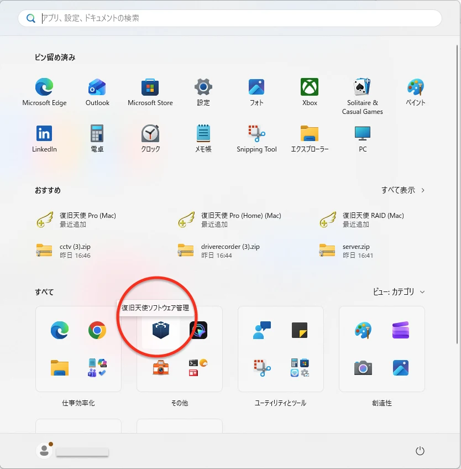This screenshot has height=469, width=461.
Task: Open フォト photos app
Action: click(256, 92)
